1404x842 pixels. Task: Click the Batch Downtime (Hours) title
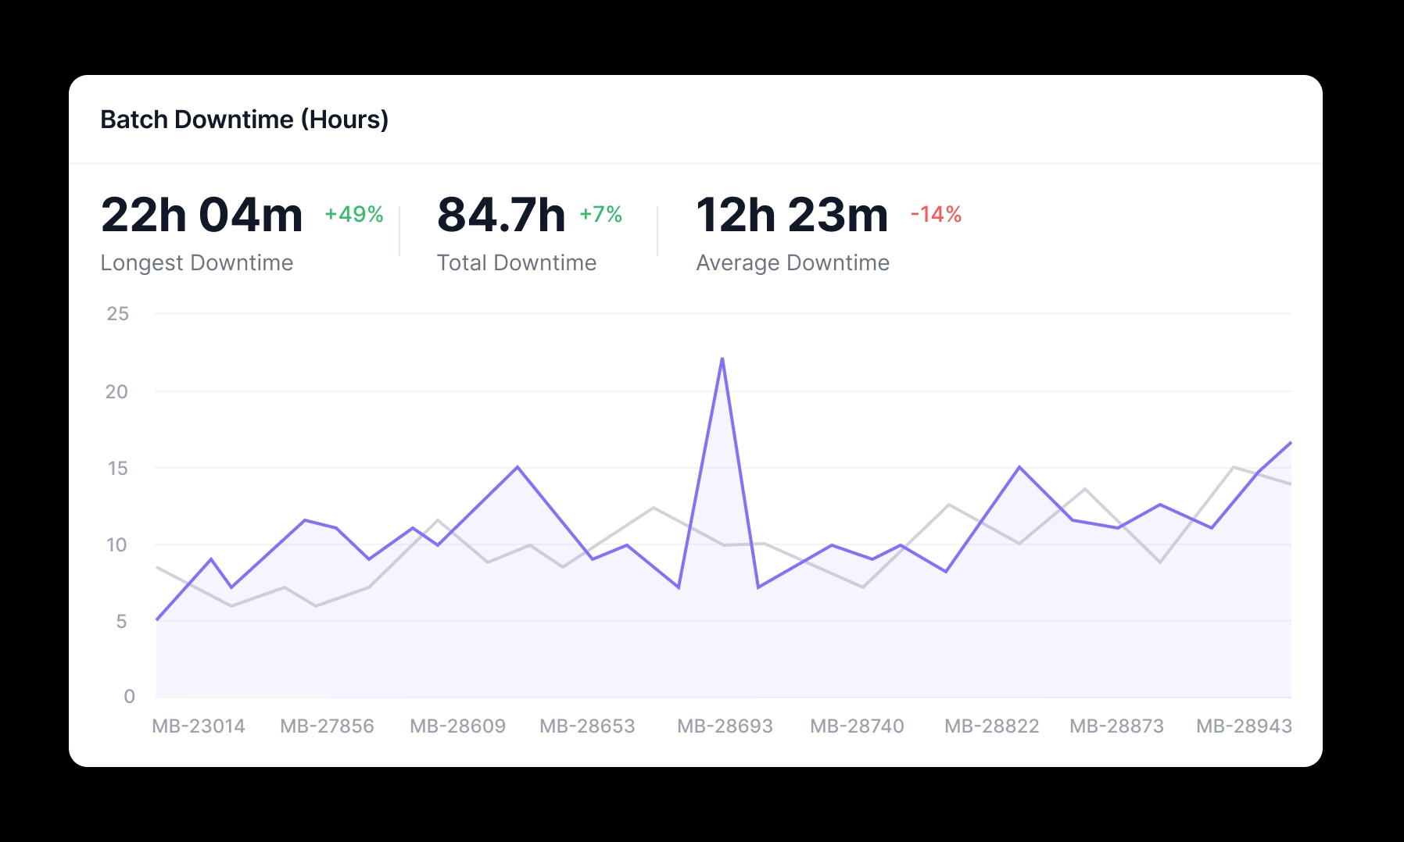(x=244, y=120)
